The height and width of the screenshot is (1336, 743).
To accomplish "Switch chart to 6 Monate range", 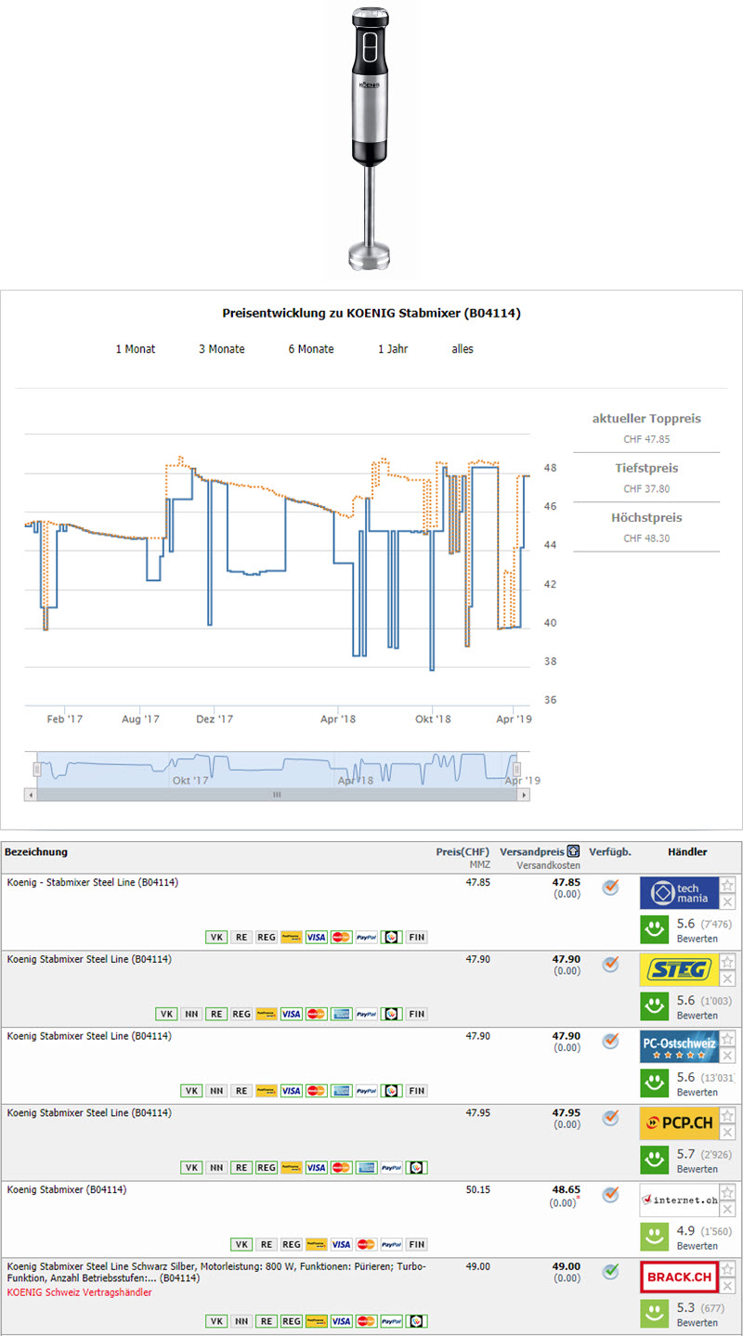I will [x=311, y=349].
